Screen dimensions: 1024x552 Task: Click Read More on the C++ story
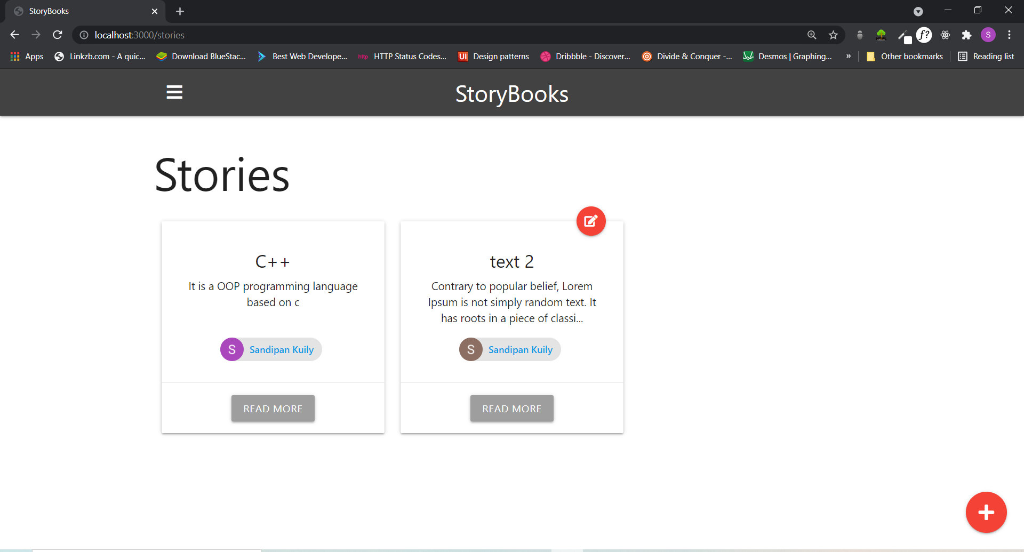click(x=273, y=409)
